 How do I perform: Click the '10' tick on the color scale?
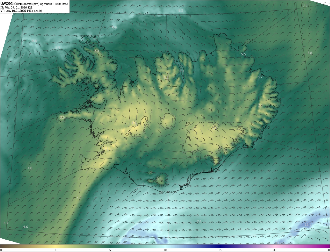165,250
